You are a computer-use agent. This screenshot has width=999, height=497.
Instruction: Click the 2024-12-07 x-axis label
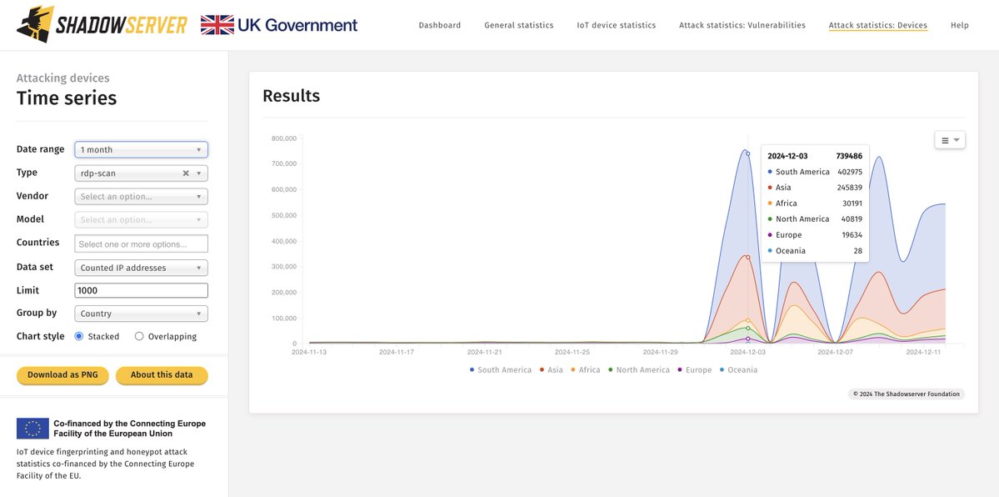[836, 352]
